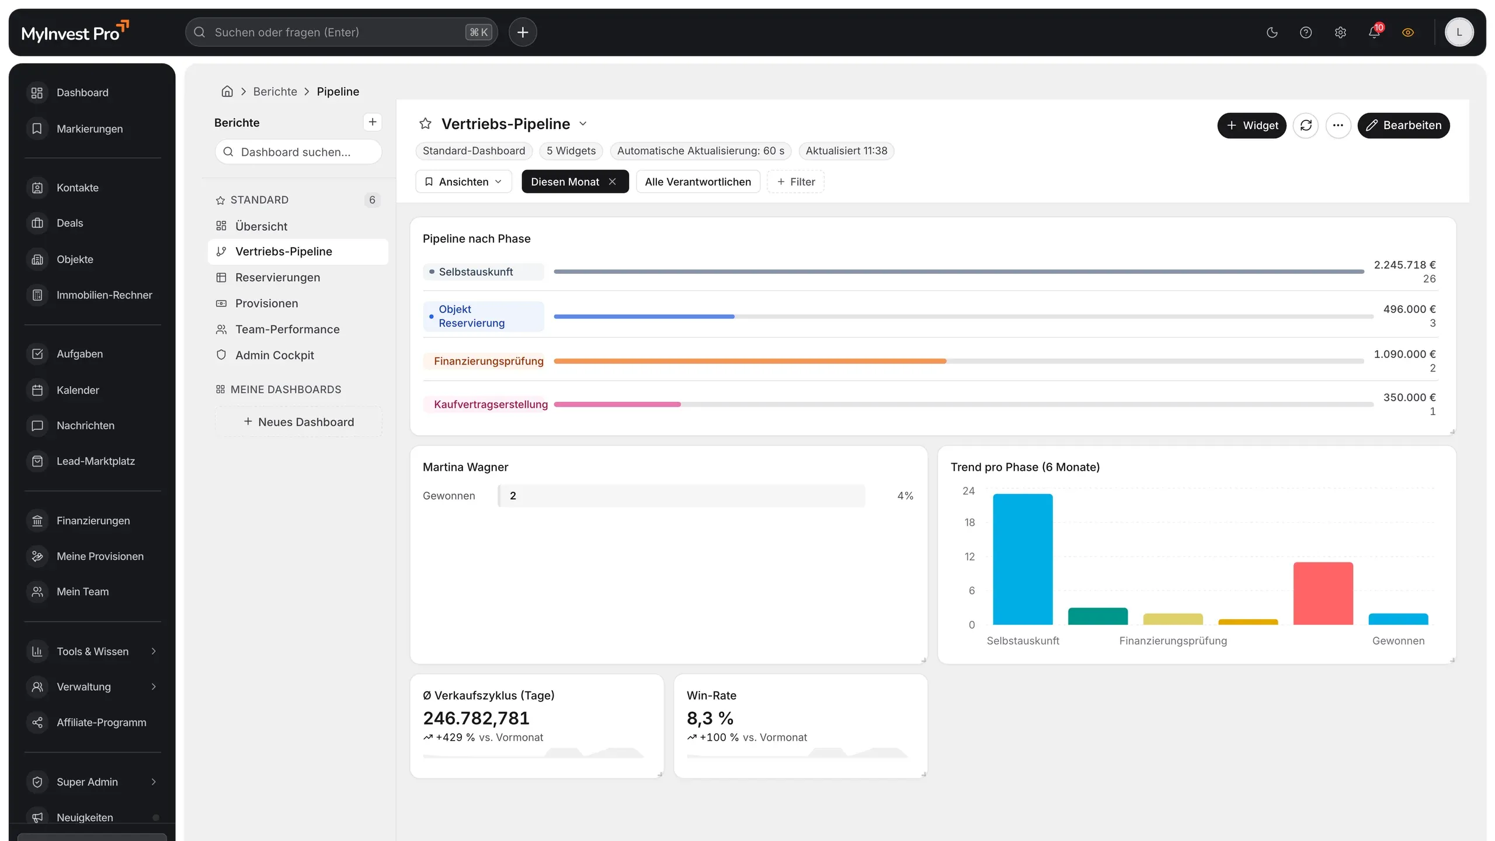
Task: Click the tall blue Selbstauskunft chart bar
Action: click(1023, 559)
